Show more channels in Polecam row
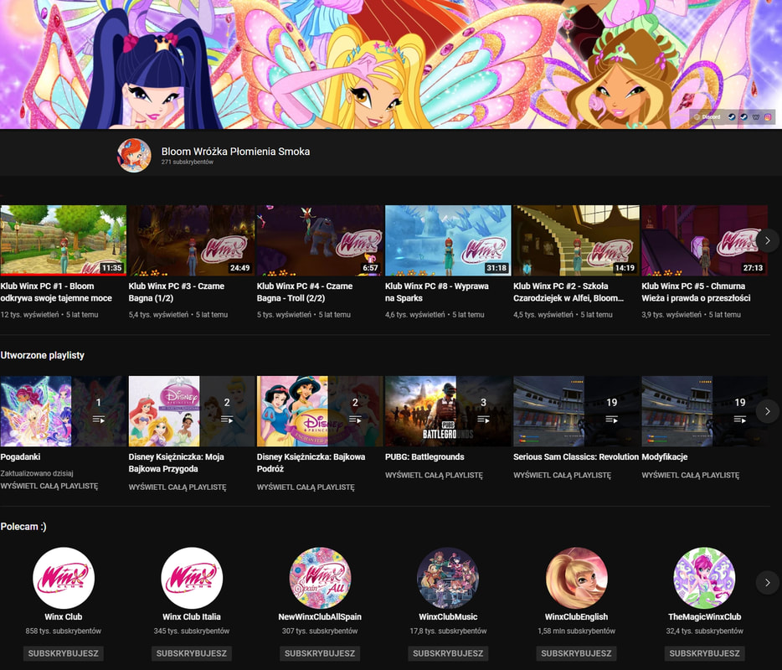This screenshot has height=670, width=782. click(x=768, y=582)
